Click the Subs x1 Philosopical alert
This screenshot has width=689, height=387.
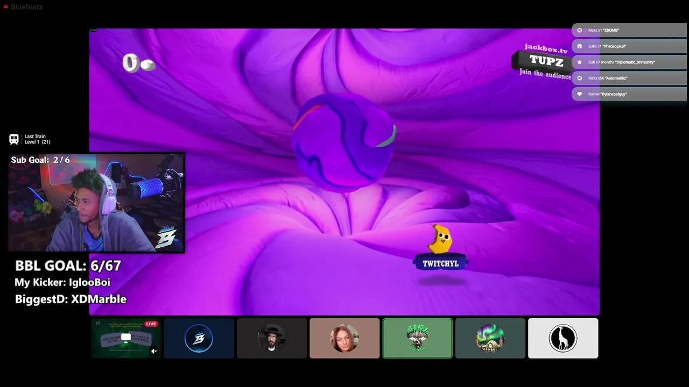[629, 46]
